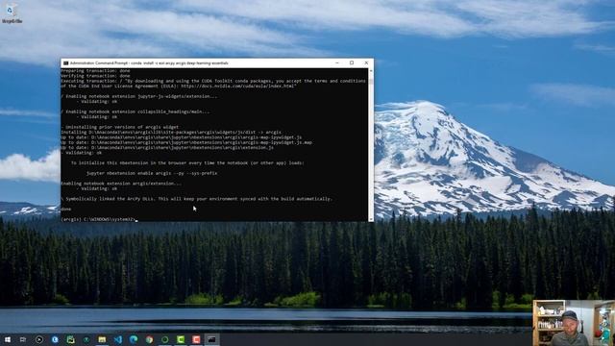Launch Microsoft Edge from the taskbar

click(134, 339)
